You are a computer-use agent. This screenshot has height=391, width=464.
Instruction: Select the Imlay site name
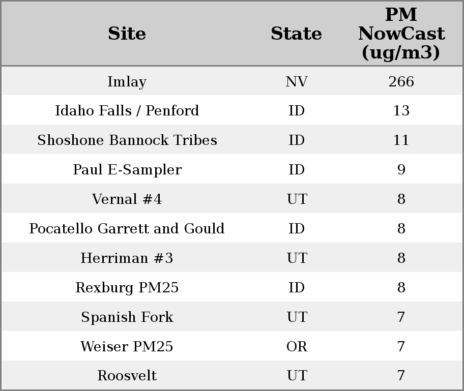click(x=127, y=81)
